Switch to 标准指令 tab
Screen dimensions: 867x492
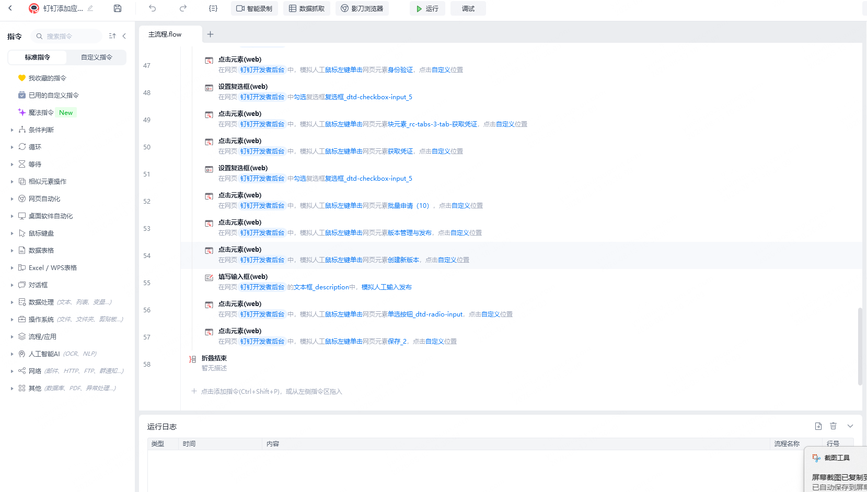pos(37,57)
